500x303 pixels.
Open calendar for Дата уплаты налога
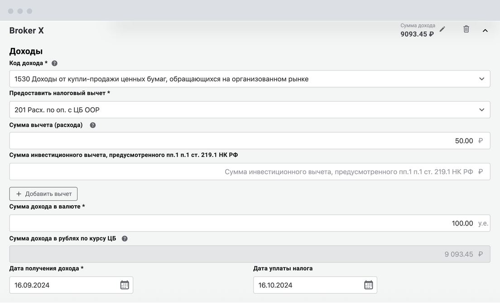[369, 285]
